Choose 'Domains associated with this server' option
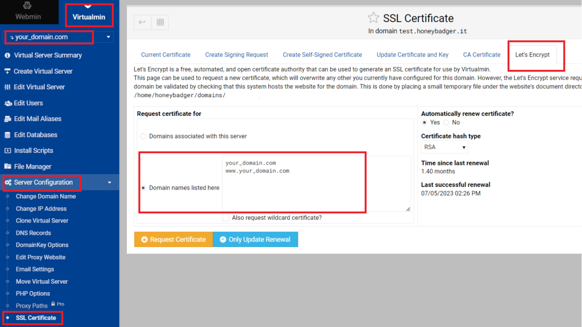 (x=143, y=136)
